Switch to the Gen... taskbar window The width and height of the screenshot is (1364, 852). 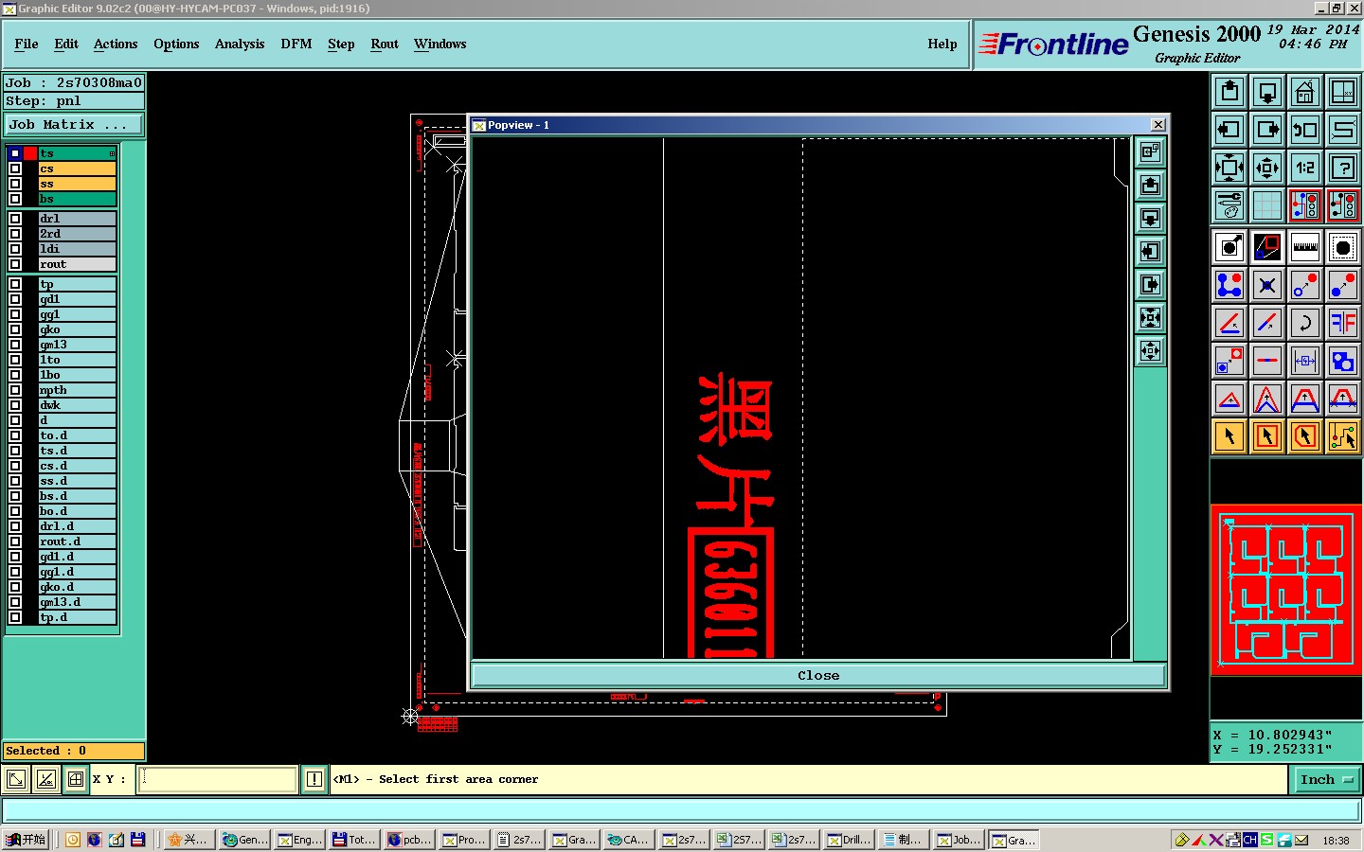[245, 840]
